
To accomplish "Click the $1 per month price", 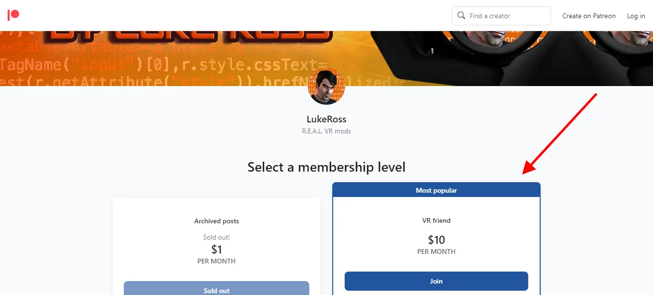I will coord(217,250).
